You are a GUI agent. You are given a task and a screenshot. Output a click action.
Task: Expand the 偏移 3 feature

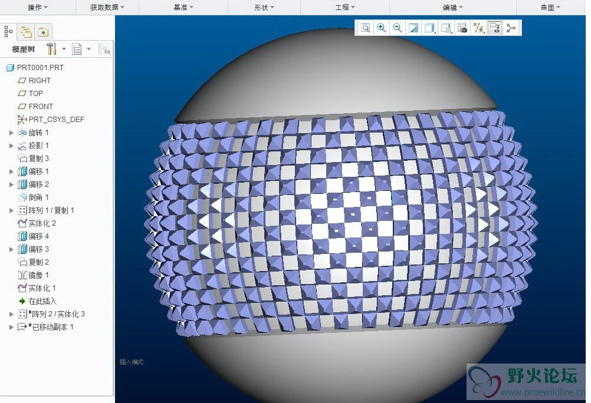coord(11,249)
